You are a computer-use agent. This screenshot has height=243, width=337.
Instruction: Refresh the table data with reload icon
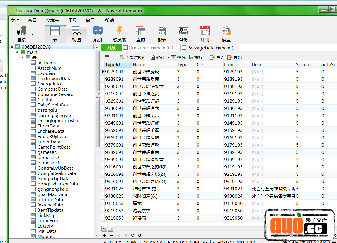[x=133, y=235]
